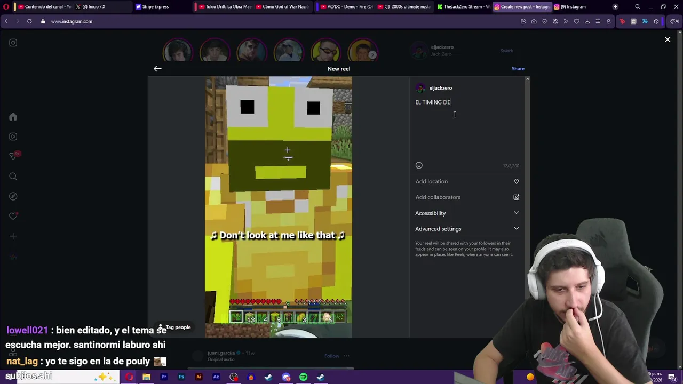Screen dimensions: 683x384
Task: Click Tag people on the video
Action: (174, 327)
